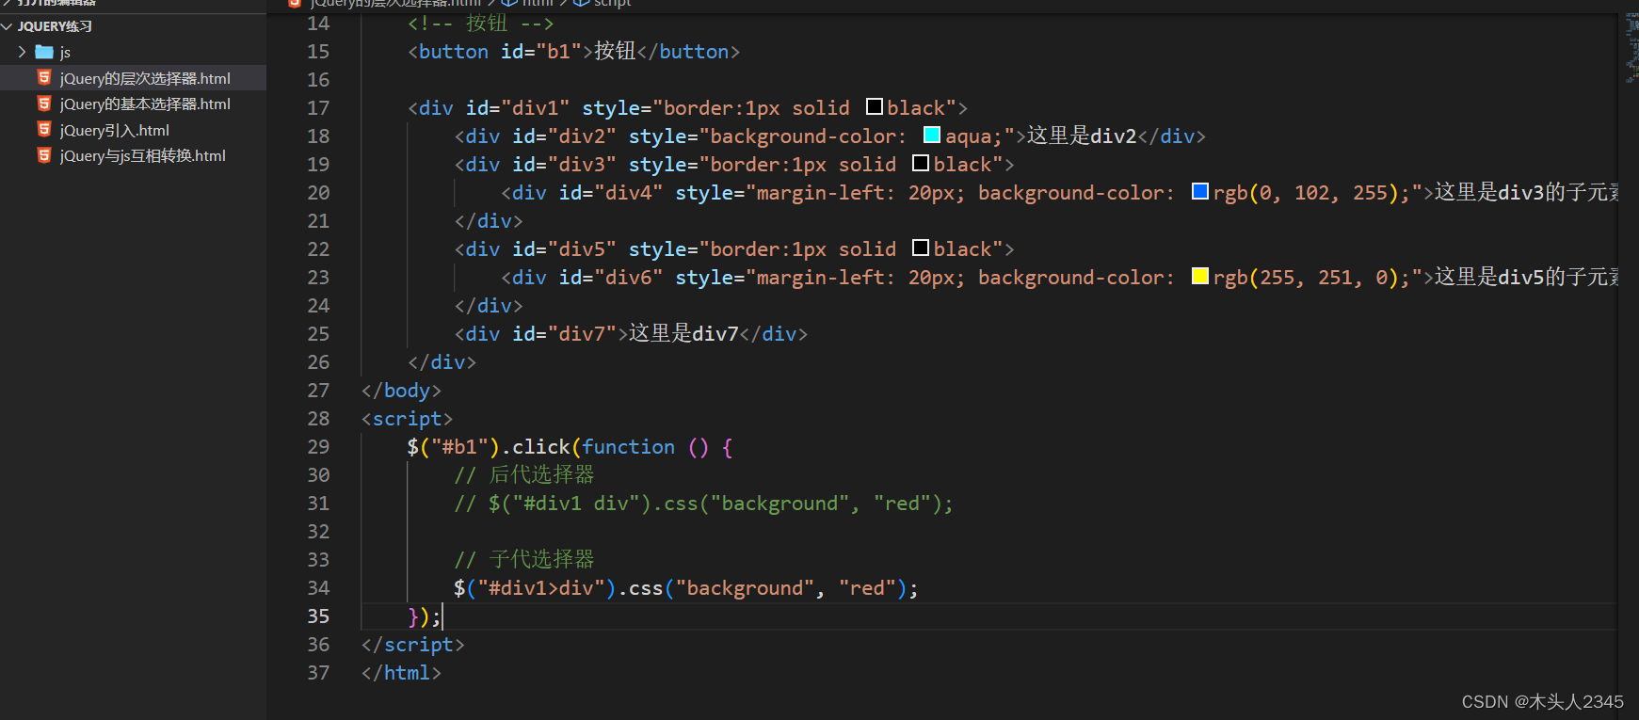Select the js folder icon
Image resolution: width=1639 pixels, height=720 pixels.
click(44, 52)
